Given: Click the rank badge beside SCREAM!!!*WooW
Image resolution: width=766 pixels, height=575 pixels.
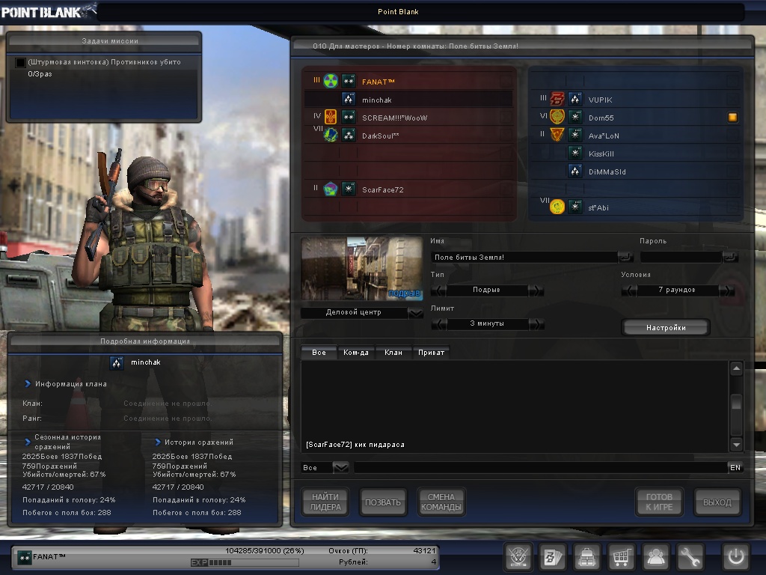Looking at the screenshot, I should pyautogui.click(x=349, y=118).
